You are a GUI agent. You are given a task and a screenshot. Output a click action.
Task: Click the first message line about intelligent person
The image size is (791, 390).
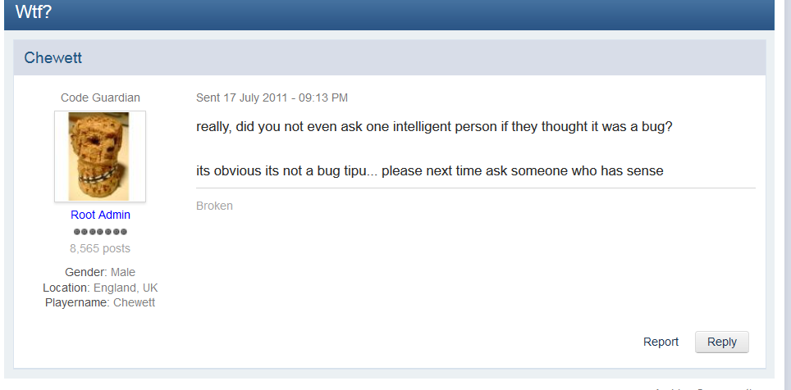[x=434, y=126]
